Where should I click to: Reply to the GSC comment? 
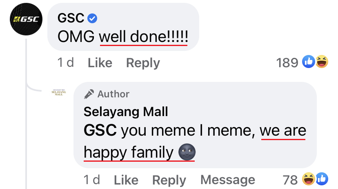click(x=143, y=63)
